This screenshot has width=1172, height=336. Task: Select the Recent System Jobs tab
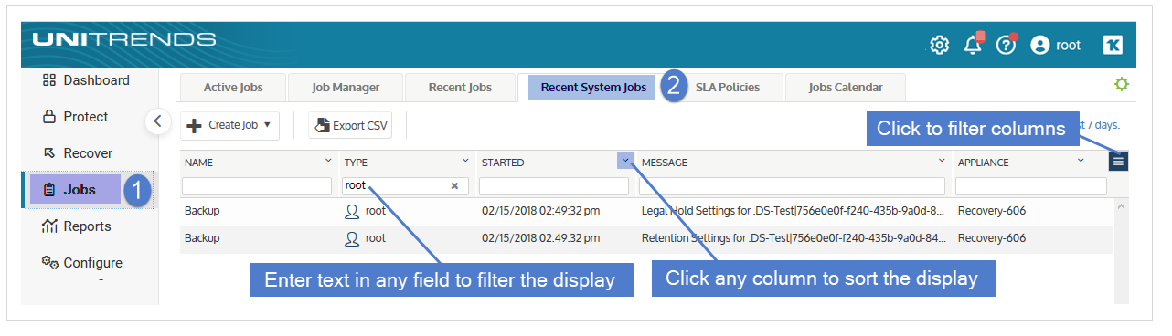[592, 88]
